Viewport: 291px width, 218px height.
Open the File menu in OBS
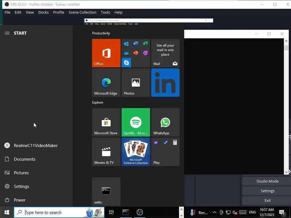click(x=7, y=12)
